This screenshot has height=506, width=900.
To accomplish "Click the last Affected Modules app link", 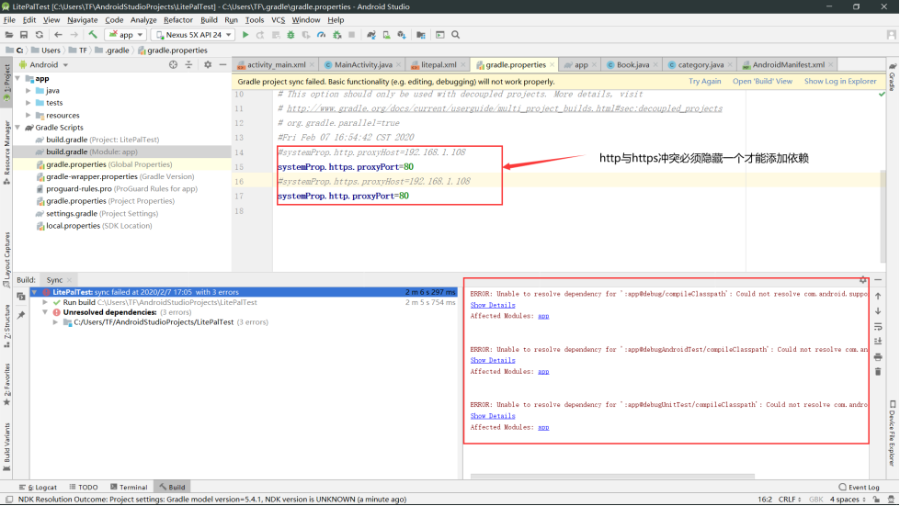I will click(x=543, y=427).
